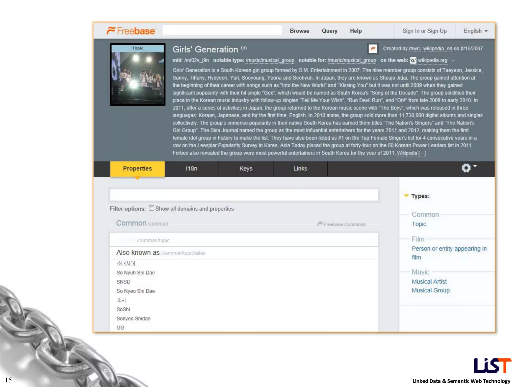The image size is (517, 387).
Task: Click the Freebase Commons badge
Action: [341, 224]
